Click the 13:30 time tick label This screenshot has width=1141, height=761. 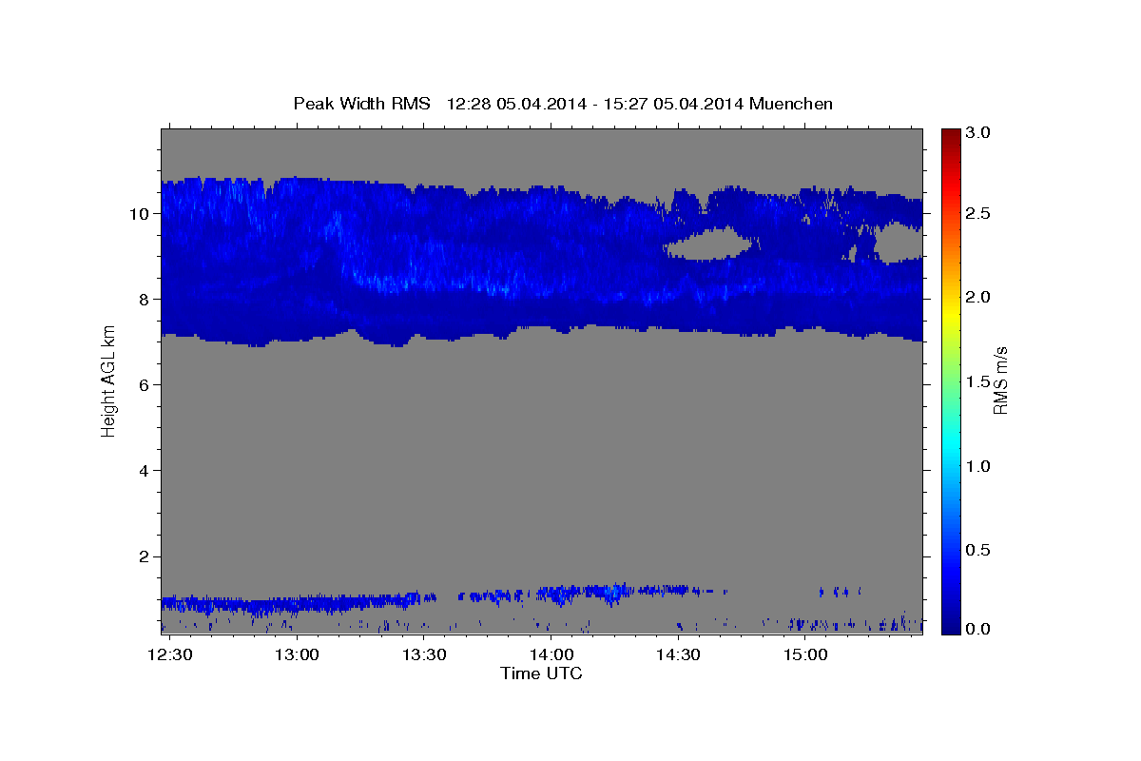point(424,655)
